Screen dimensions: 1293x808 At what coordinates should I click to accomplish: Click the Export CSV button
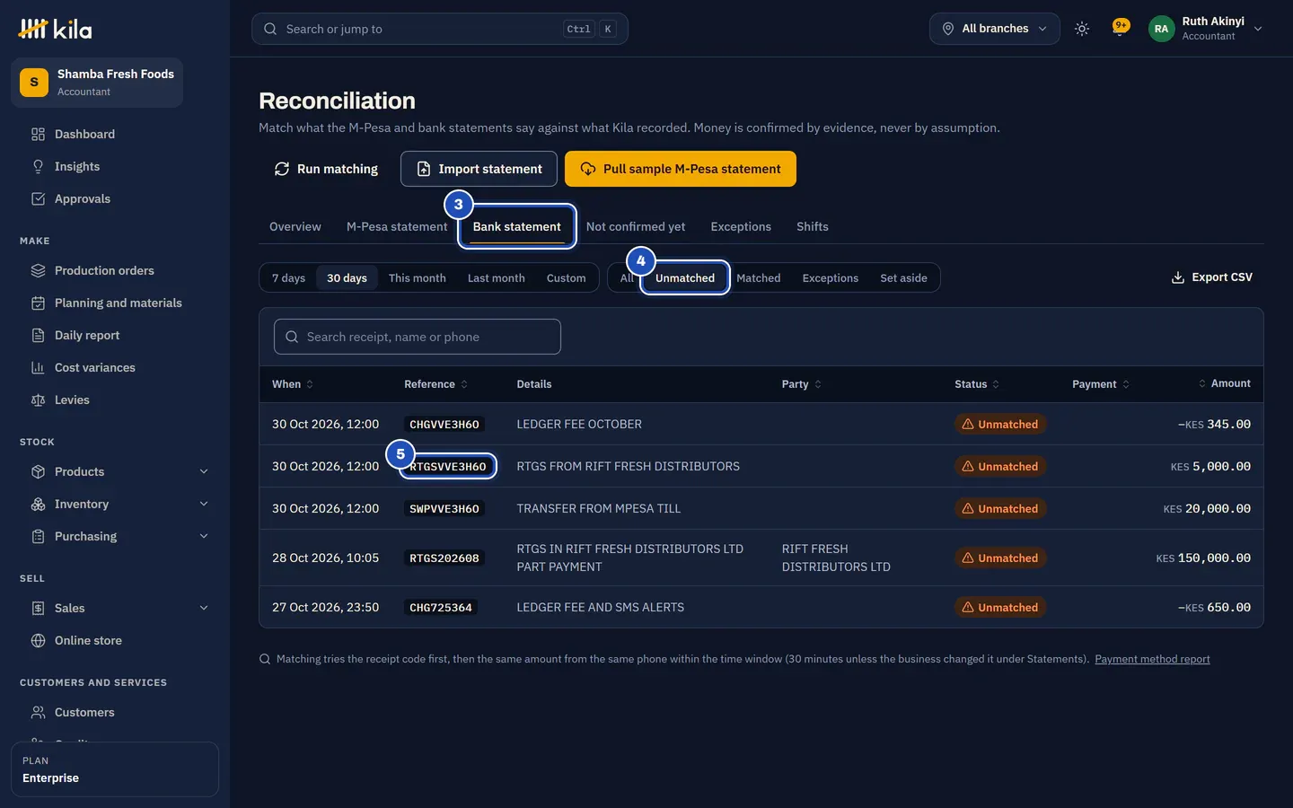[x=1212, y=277]
